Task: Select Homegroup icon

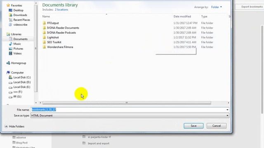Action: 8,63
